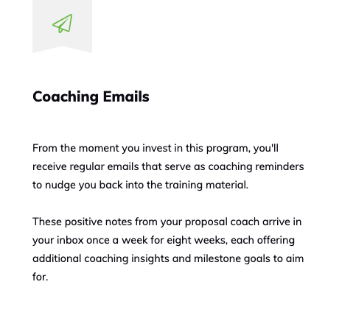Click the line starting "These positive notes"
The image size is (342, 318).
[167, 222]
